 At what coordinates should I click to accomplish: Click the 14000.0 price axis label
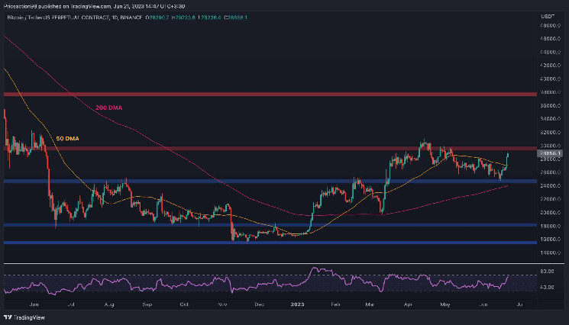click(x=550, y=253)
